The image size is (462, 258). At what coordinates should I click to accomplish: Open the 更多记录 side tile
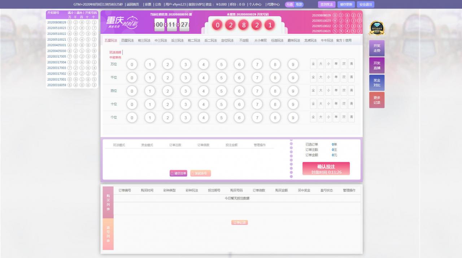coord(376,100)
